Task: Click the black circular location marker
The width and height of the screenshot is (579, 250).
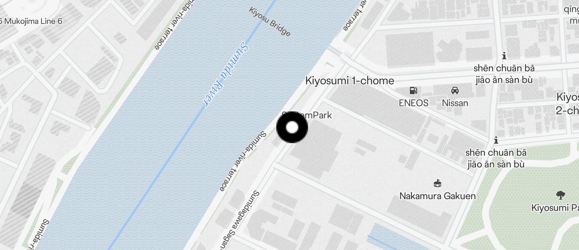Action: 292,127
